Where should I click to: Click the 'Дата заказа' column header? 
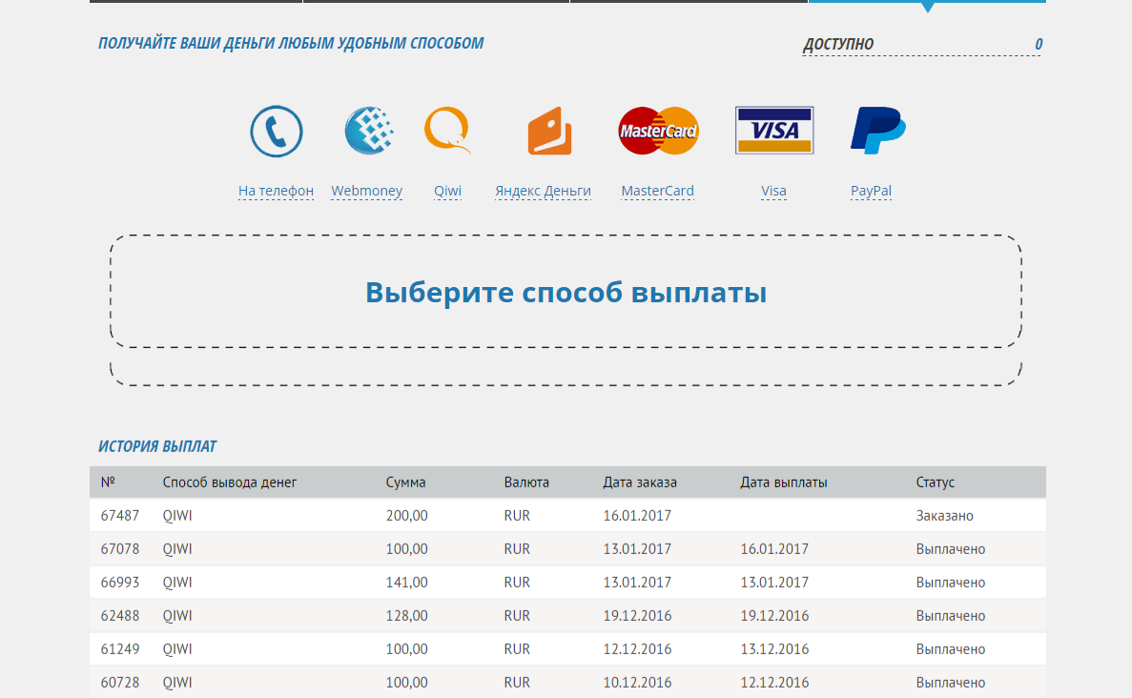click(x=640, y=482)
